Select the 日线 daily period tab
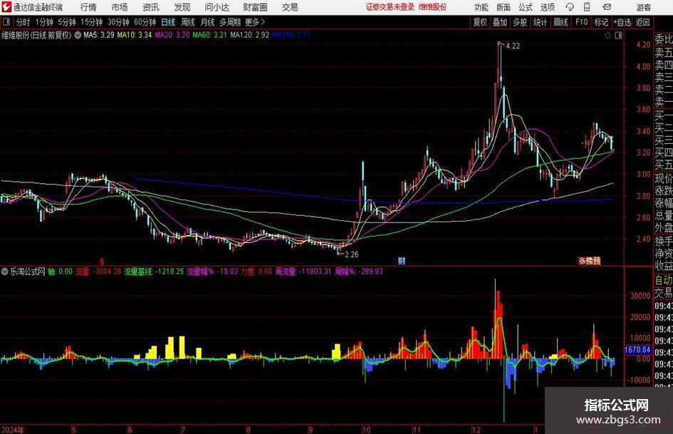The image size is (673, 434). point(168,22)
